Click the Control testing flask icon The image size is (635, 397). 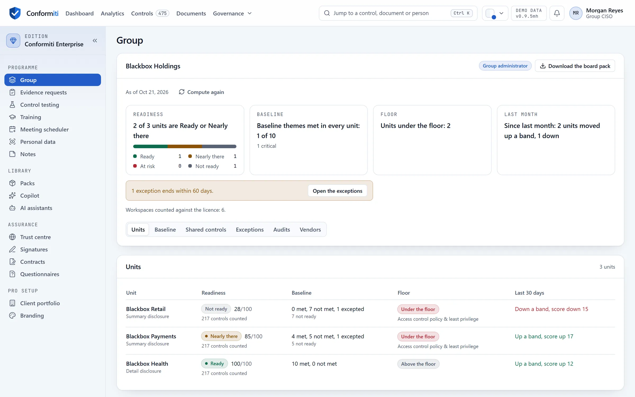(x=12, y=105)
